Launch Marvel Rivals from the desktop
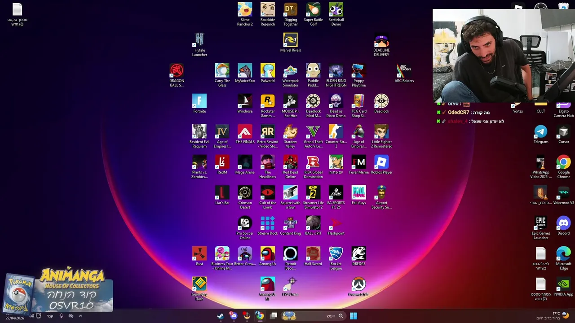Viewport: 575px width, 323px height. [x=291, y=43]
